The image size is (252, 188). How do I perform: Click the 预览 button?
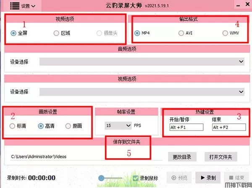179,178
